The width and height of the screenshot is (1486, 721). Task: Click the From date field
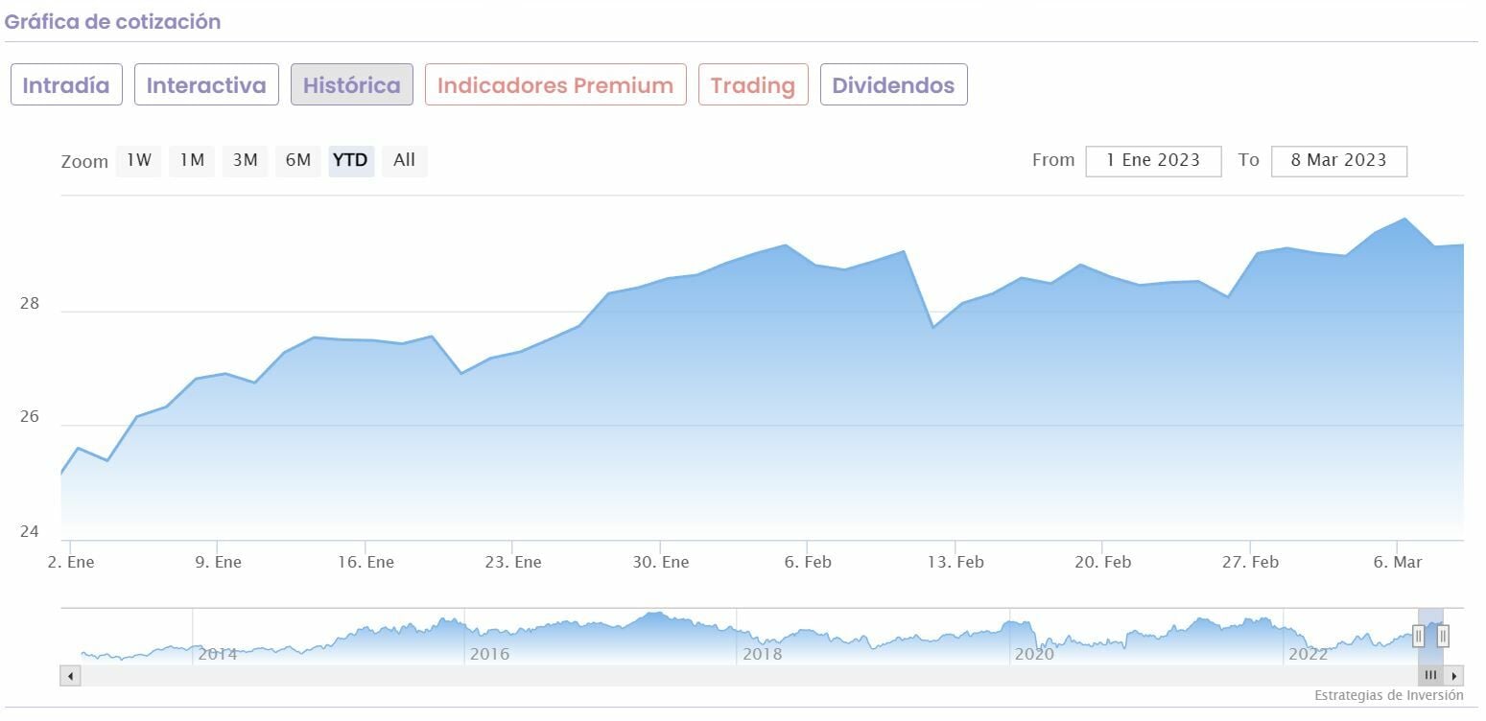coord(1153,161)
